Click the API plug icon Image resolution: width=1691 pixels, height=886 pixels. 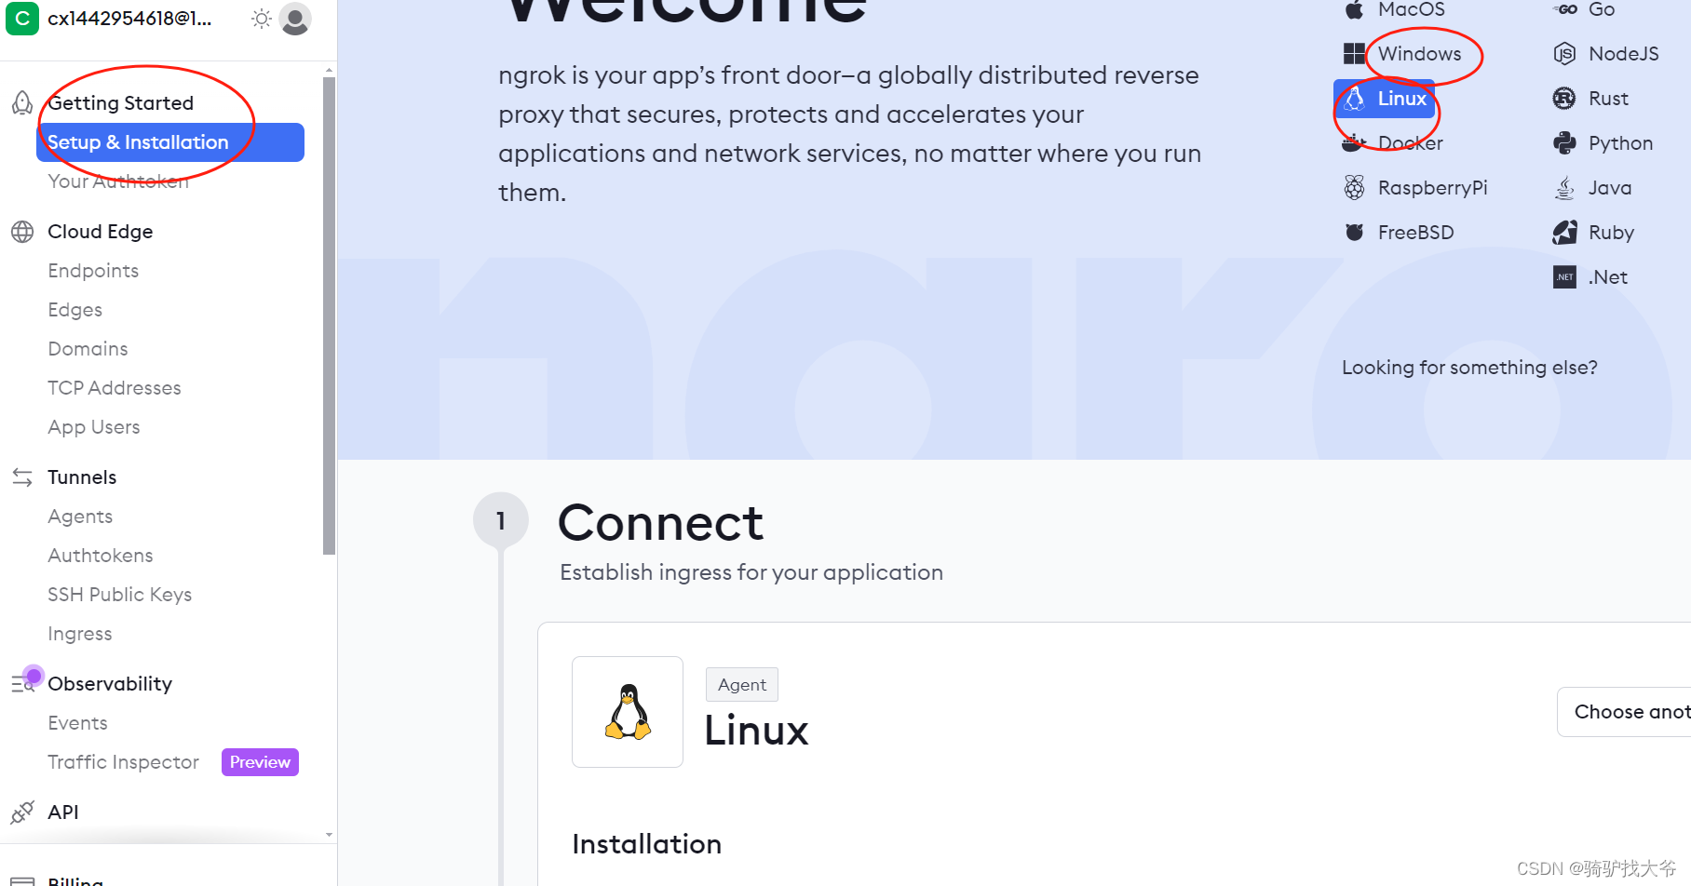tap(22, 812)
